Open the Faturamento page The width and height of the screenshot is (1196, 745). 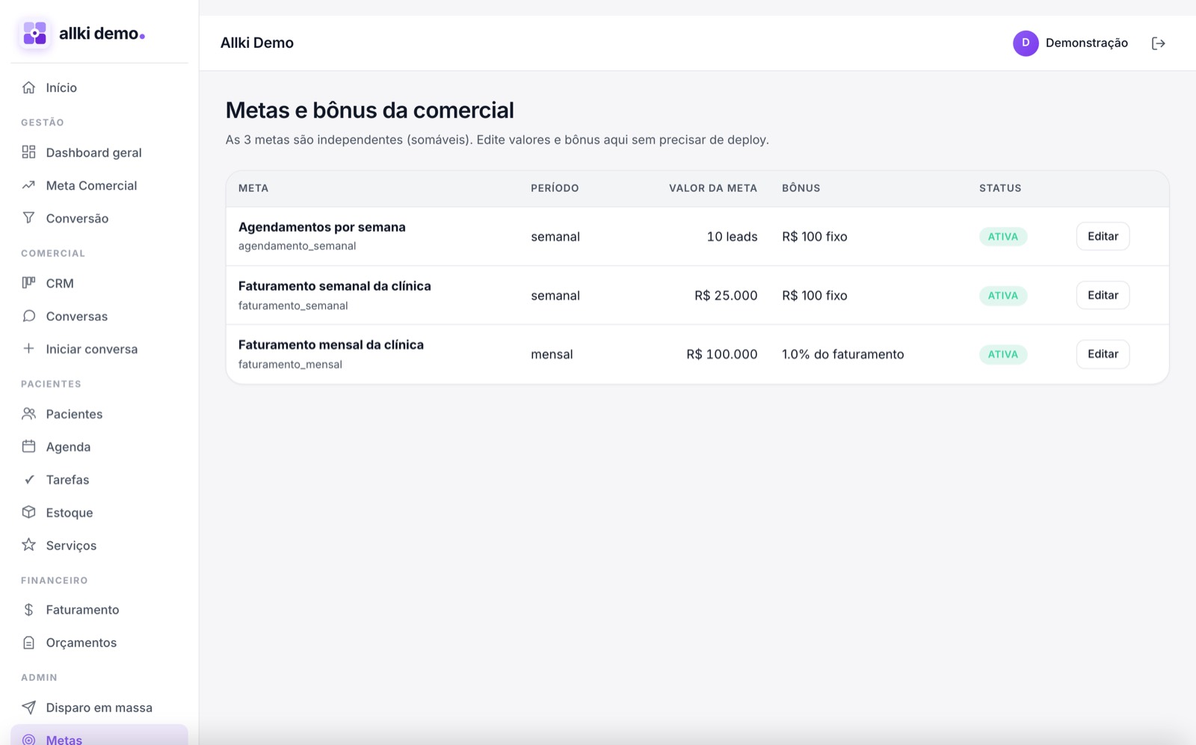[x=99, y=610]
